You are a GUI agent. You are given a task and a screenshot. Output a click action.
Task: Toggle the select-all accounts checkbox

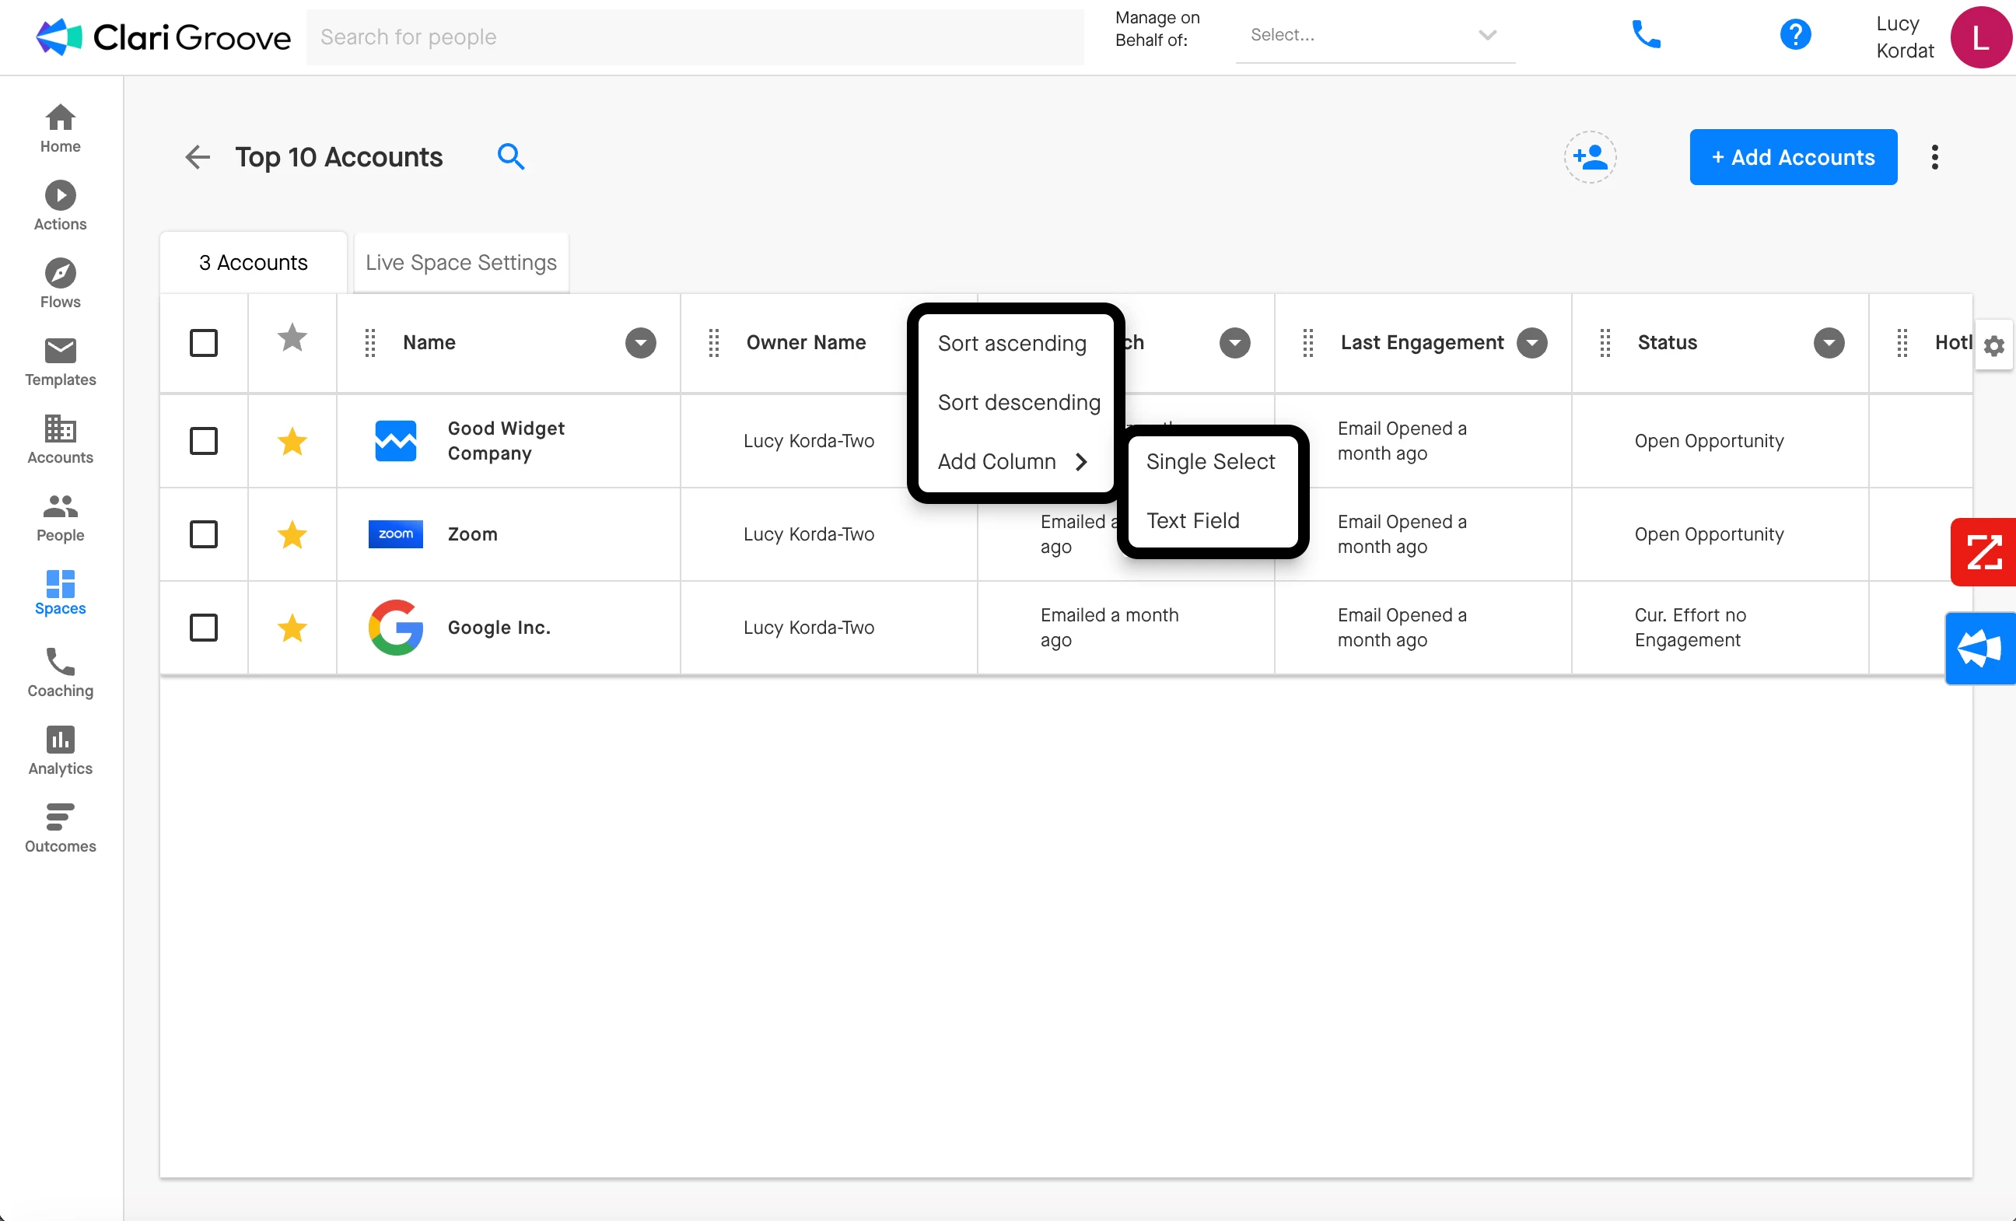pos(204,343)
